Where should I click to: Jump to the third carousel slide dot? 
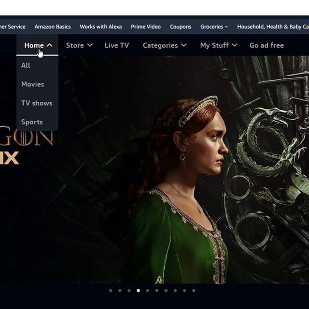[129, 291]
